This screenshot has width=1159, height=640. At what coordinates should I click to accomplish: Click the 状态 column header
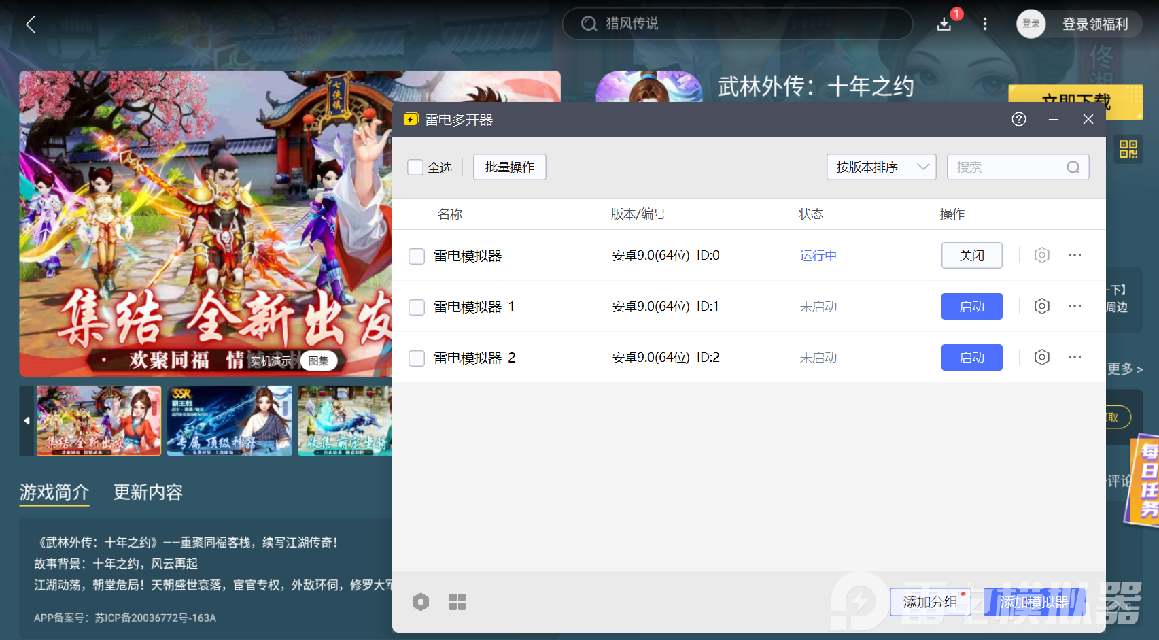[x=811, y=214]
